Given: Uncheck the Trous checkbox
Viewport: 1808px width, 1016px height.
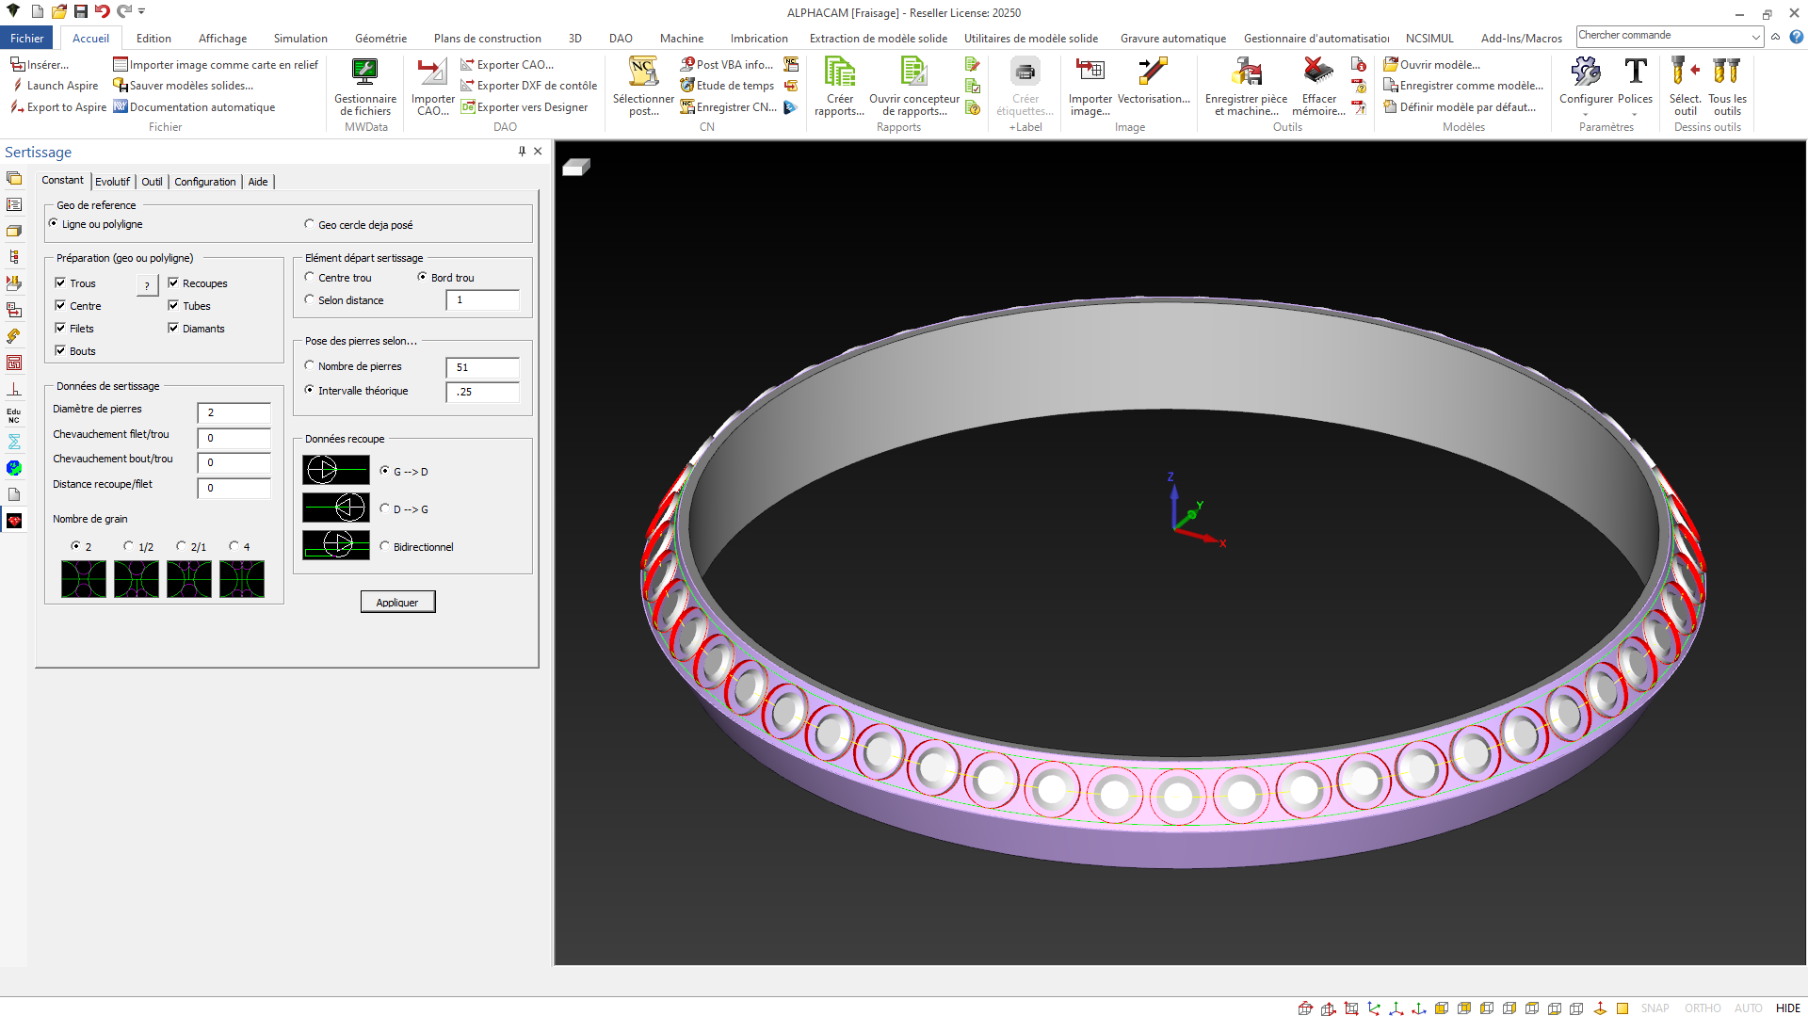Looking at the screenshot, I should point(60,283).
